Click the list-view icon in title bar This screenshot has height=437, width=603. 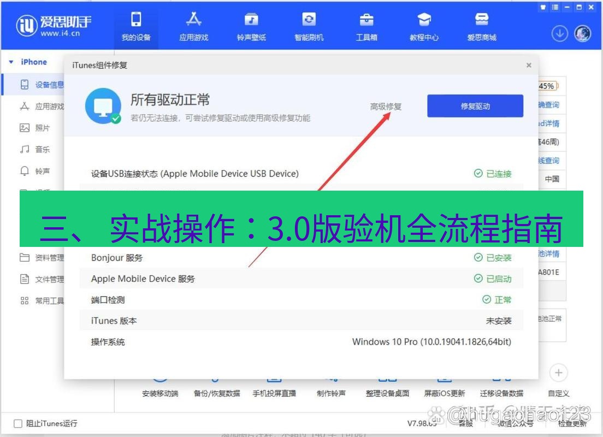(x=555, y=7)
